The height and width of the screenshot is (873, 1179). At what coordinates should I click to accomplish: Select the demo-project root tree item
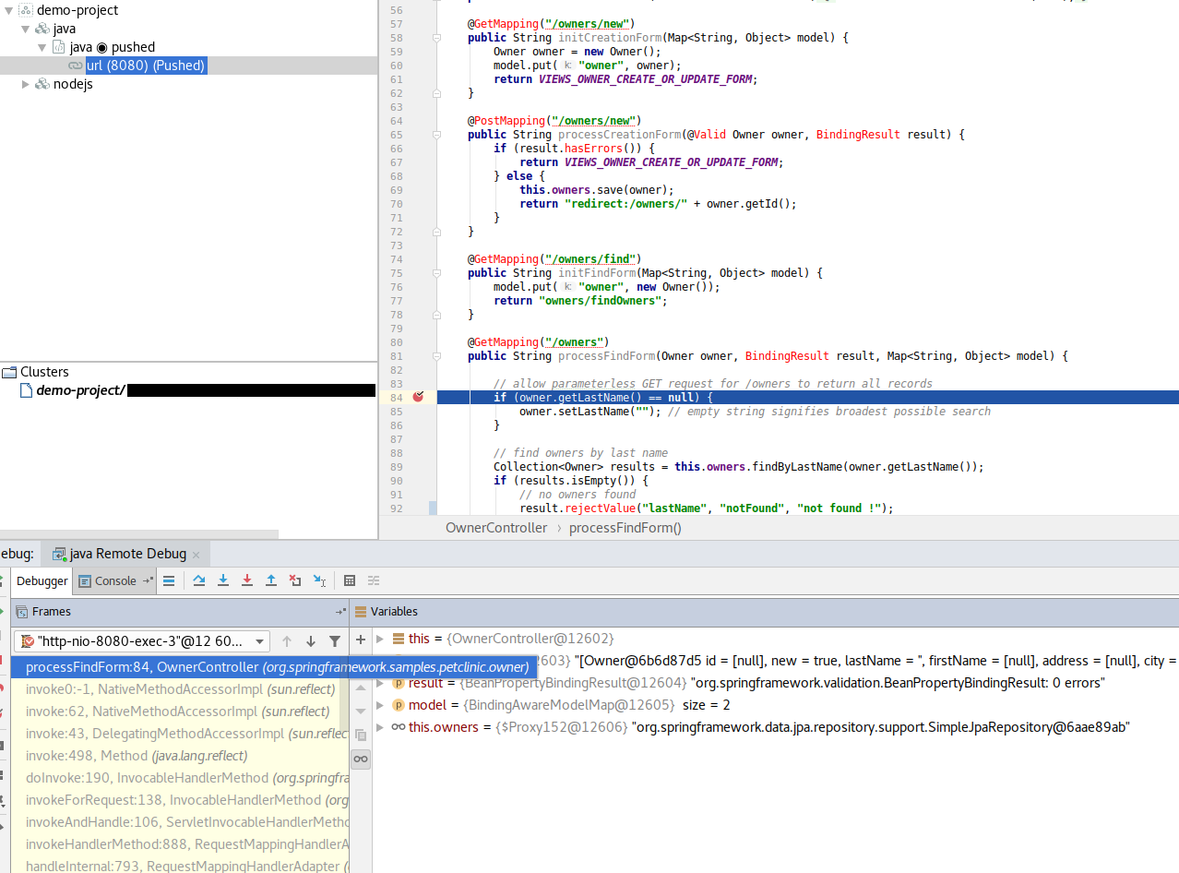[x=77, y=10]
